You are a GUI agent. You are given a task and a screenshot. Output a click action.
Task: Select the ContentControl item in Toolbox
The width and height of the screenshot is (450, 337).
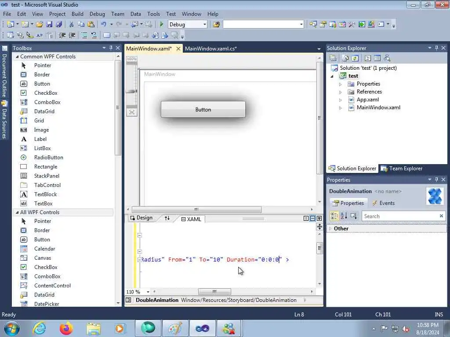(x=53, y=285)
